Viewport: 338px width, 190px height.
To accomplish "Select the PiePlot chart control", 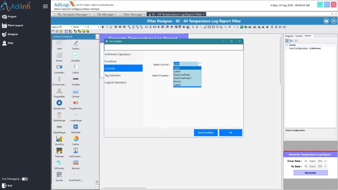I will click(76, 141).
